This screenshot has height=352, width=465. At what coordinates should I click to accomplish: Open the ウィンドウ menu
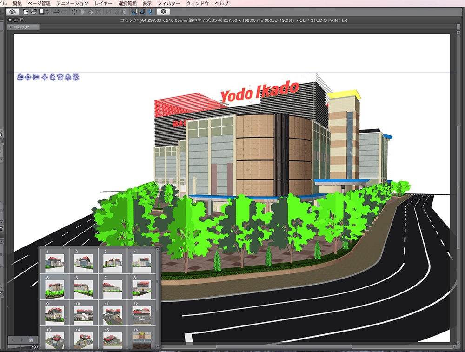(197, 3)
